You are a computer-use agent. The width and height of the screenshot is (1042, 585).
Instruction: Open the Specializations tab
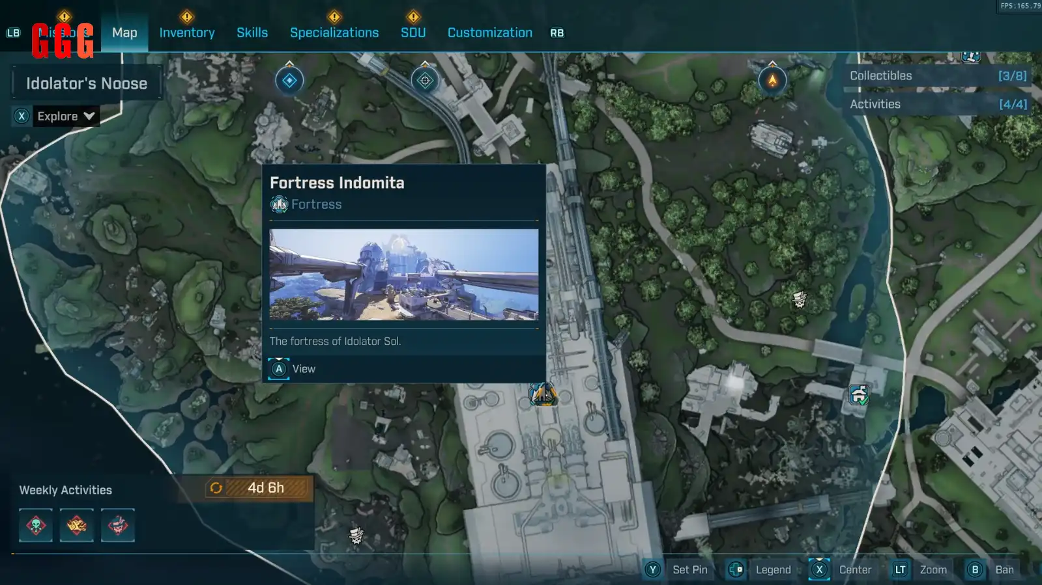pos(334,33)
